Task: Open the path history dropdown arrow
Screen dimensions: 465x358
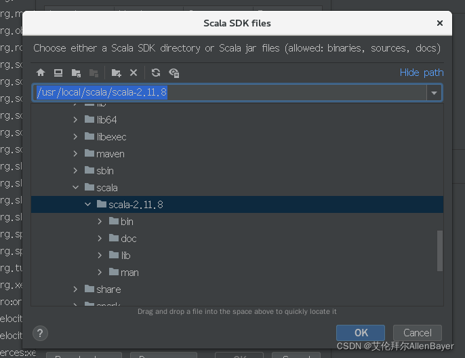Action: tap(434, 93)
